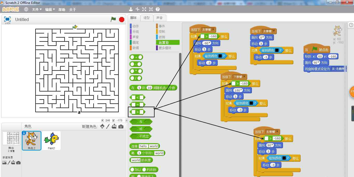Paint a new backdrop
The width and height of the screenshot is (354, 177).
click(9, 163)
